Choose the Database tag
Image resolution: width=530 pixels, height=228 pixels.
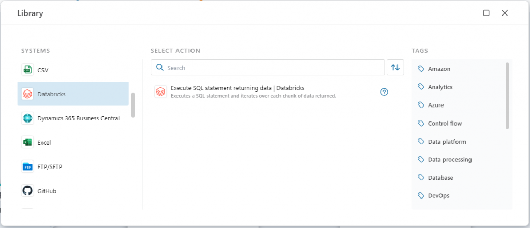point(436,178)
